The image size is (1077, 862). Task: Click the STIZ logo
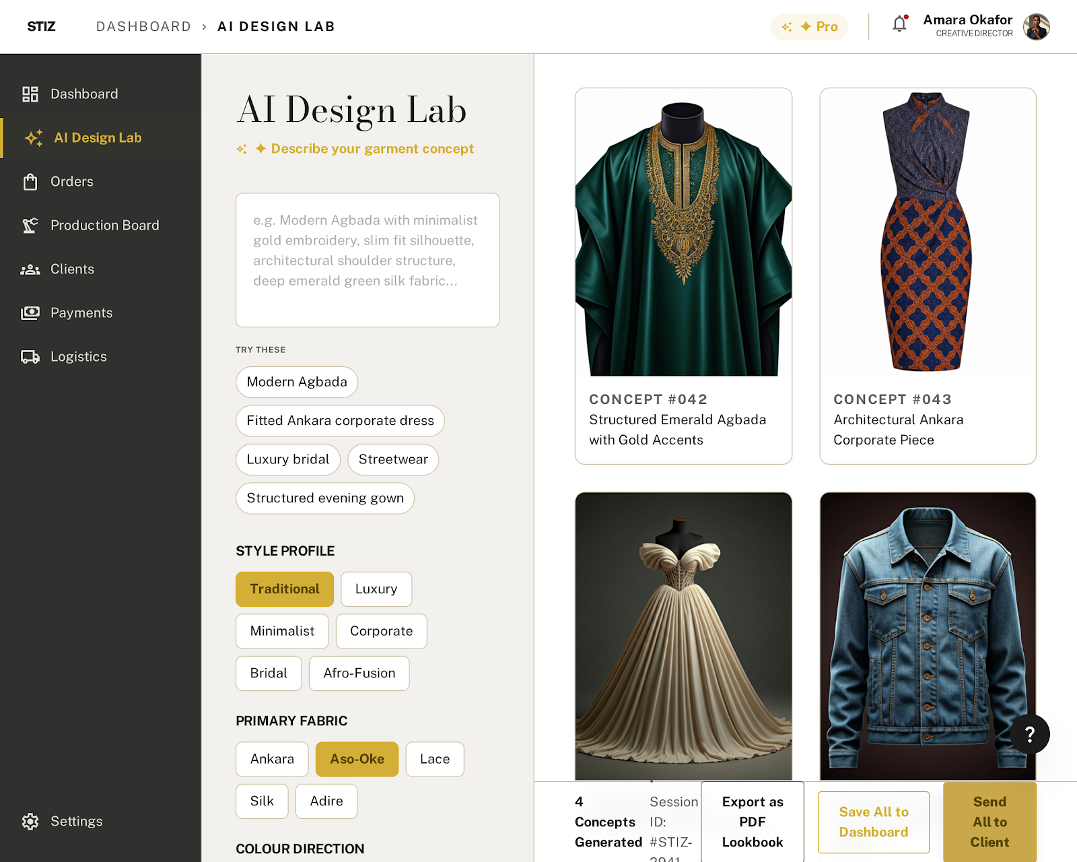tap(41, 27)
